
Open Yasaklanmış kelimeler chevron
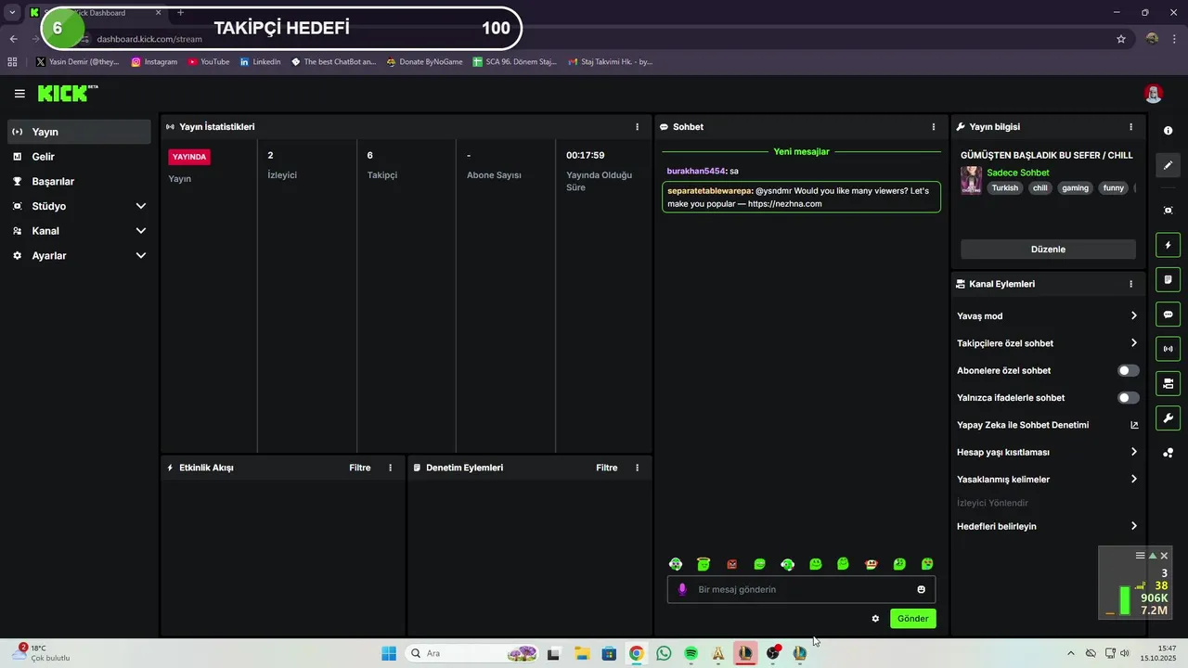point(1133,480)
